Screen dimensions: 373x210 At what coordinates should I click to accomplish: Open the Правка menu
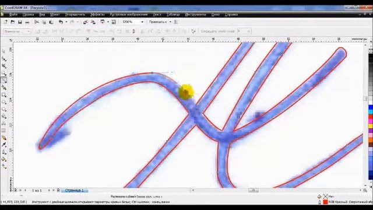tap(29, 15)
